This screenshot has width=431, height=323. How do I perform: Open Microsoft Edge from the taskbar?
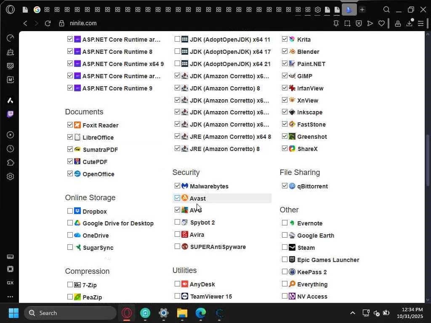coord(201,313)
